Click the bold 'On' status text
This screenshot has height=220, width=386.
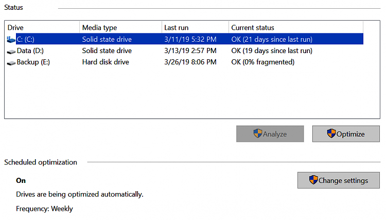point(21,180)
